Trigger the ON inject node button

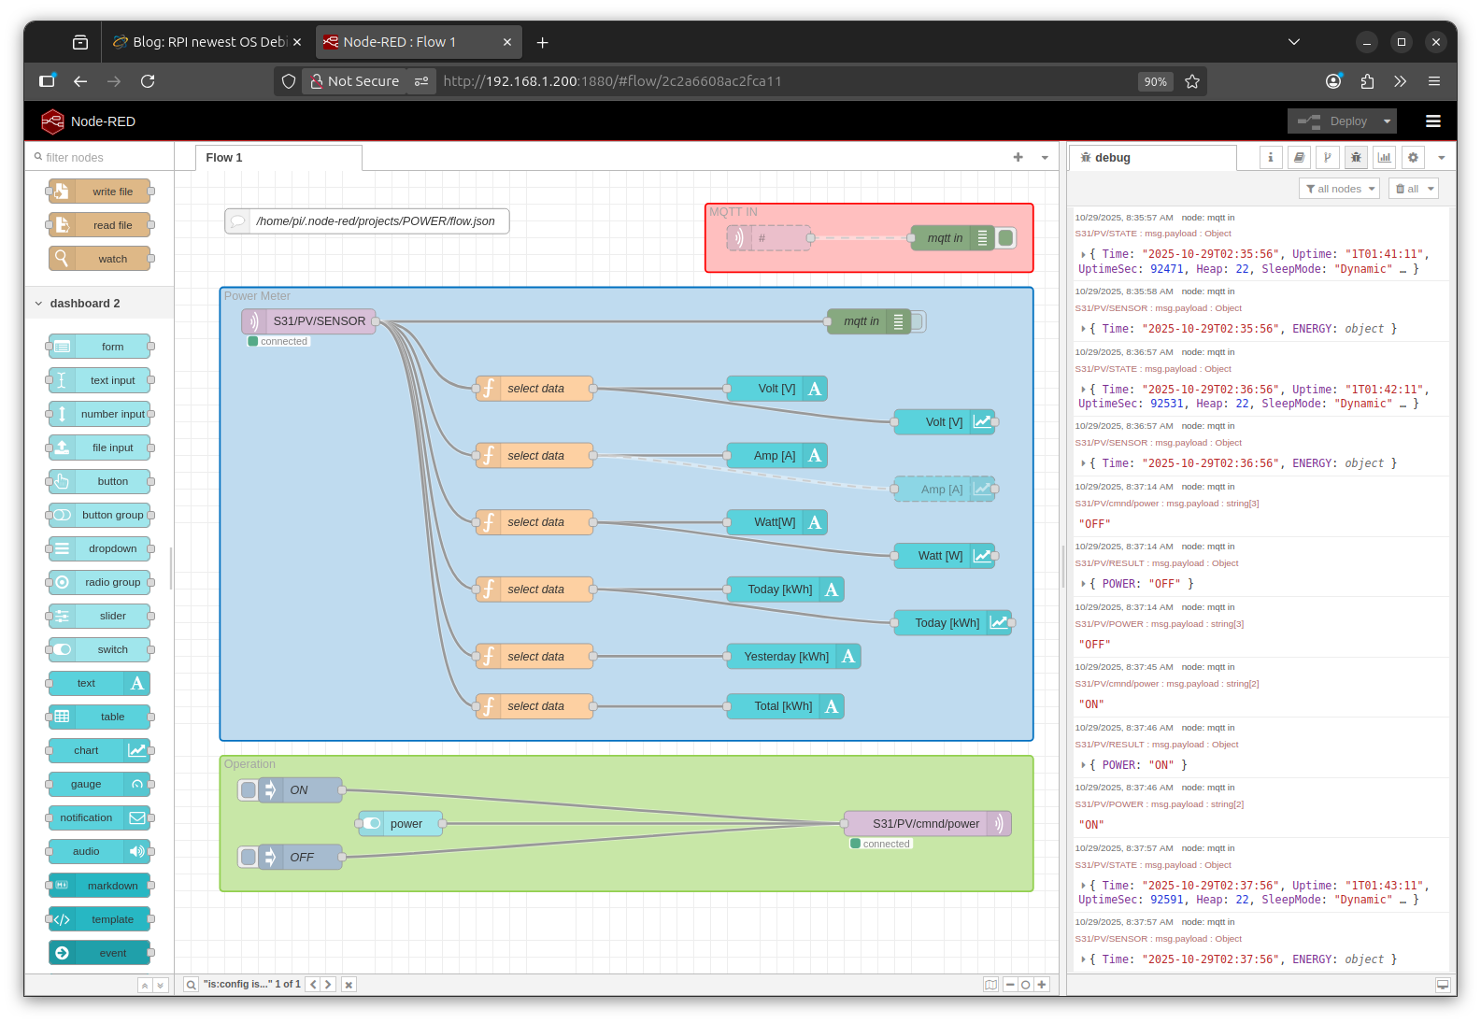248,790
